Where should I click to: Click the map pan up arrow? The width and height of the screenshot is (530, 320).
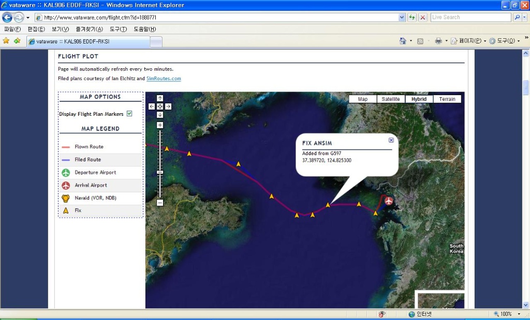pyautogui.click(x=160, y=98)
